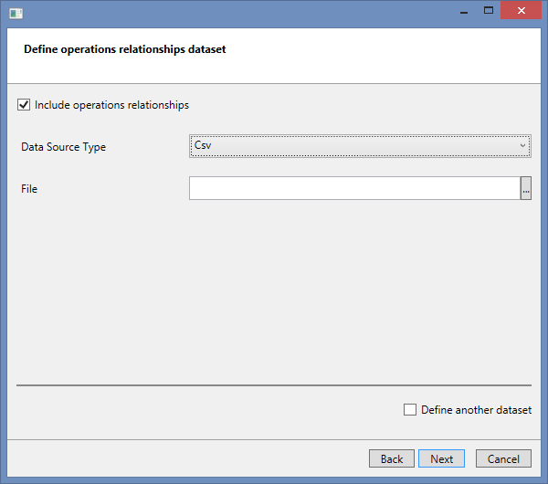Image resolution: width=548 pixels, height=484 pixels.
Task: Open the Data Source Type combo box
Action: (x=359, y=145)
